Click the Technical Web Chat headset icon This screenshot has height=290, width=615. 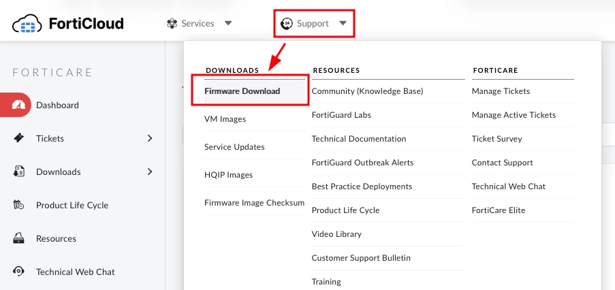(18, 272)
